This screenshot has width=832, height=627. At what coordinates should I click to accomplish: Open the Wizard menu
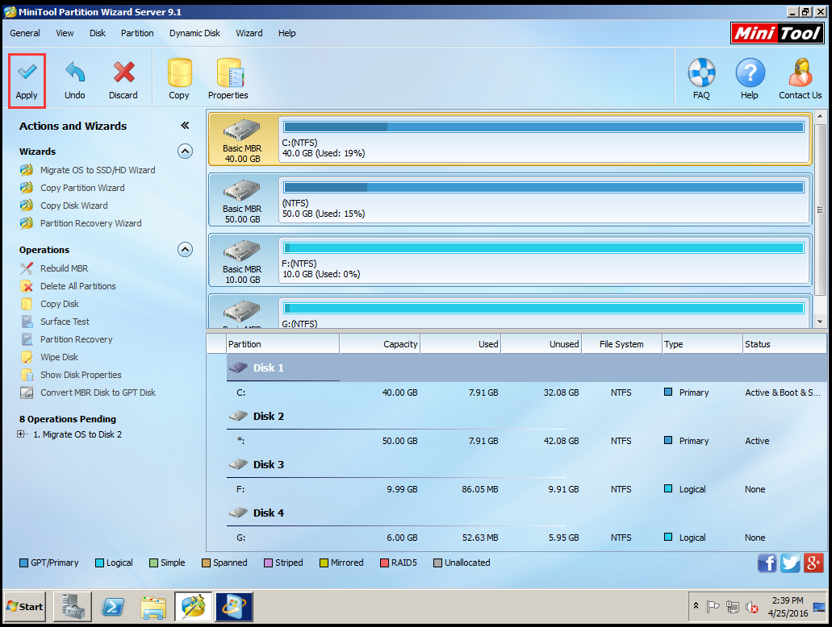249,33
